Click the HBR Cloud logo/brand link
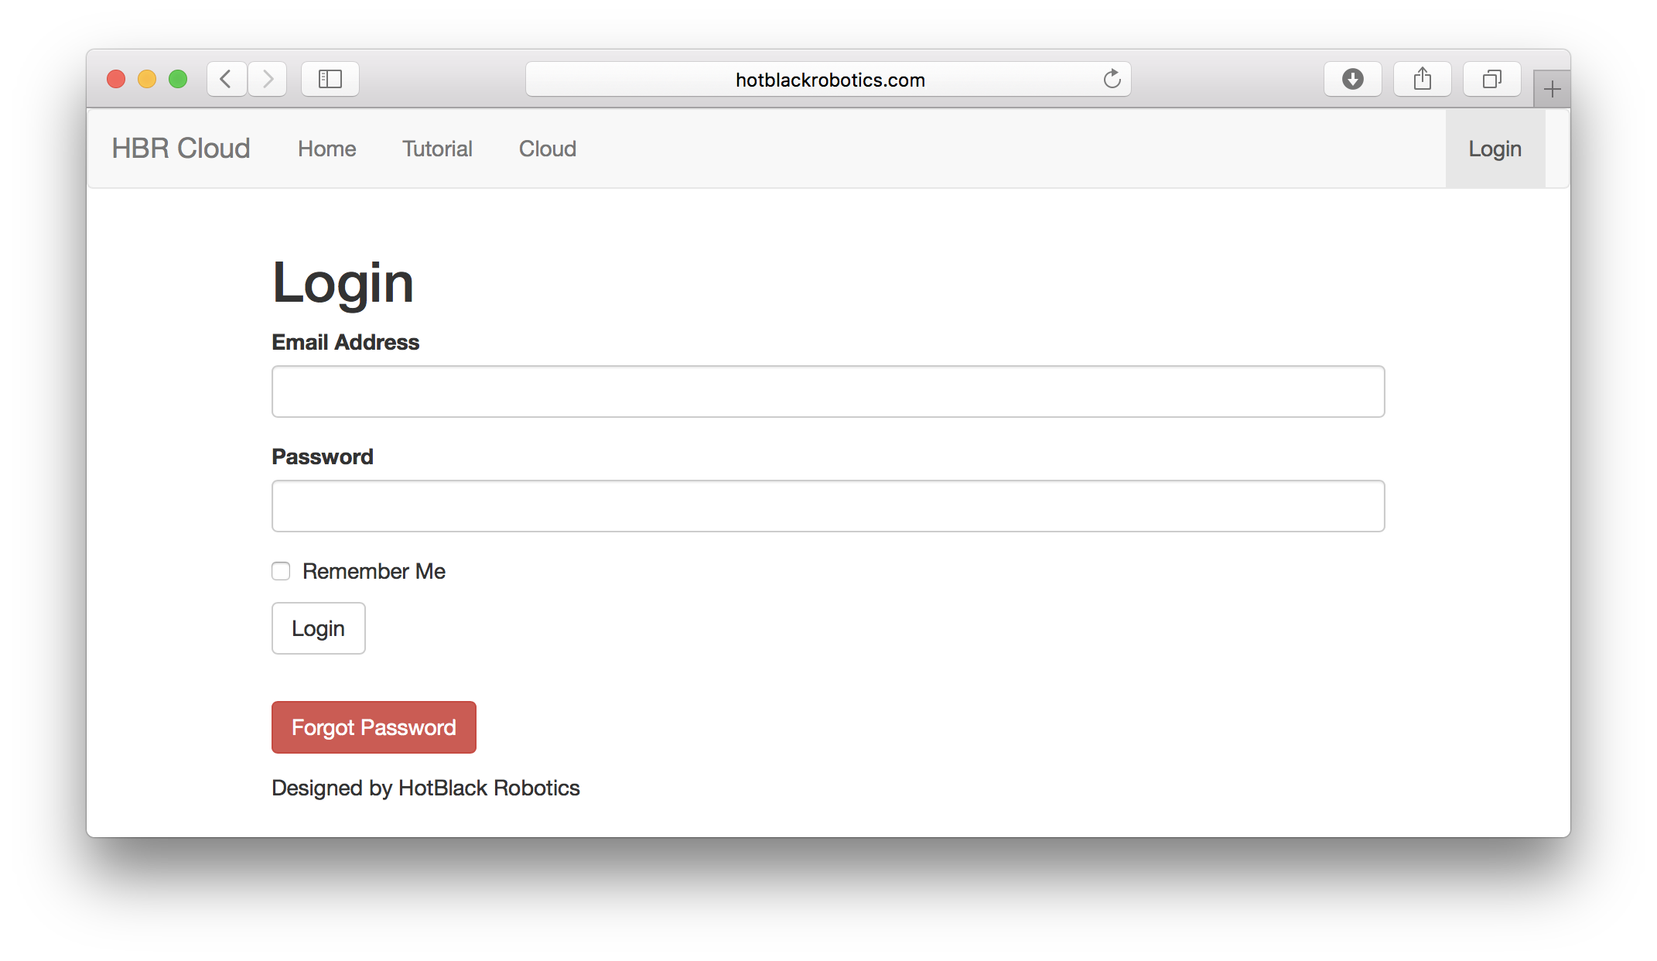Screen dimensions: 1657x961 pos(181,149)
